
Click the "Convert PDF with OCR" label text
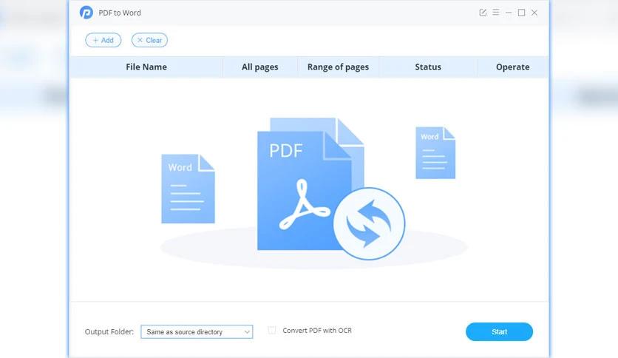[x=317, y=331]
